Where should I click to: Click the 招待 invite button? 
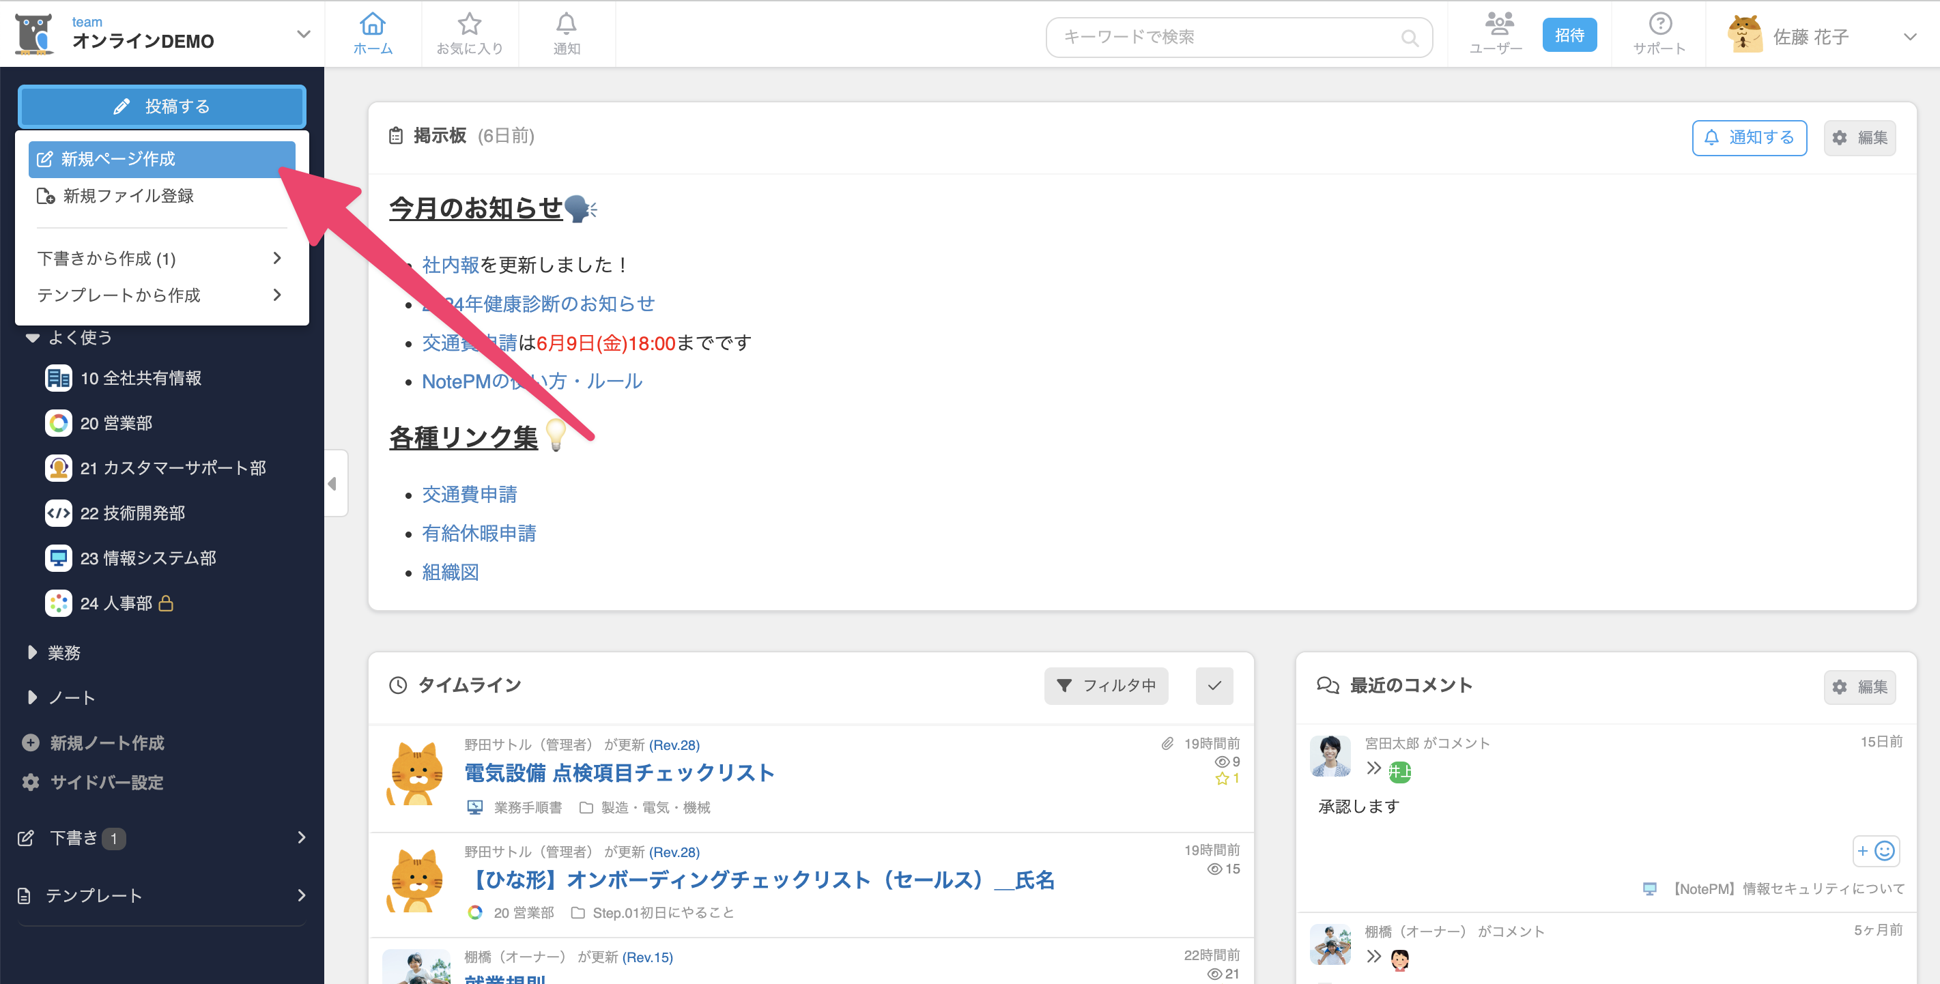coord(1569,35)
